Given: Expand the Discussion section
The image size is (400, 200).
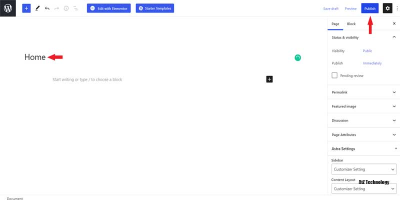Looking at the screenshot, I should tap(364, 120).
